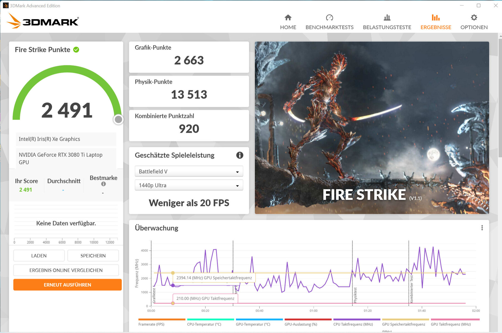Click the Fire Strike preview image
This screenshot has height=333, width=502.
pos(372,128)
